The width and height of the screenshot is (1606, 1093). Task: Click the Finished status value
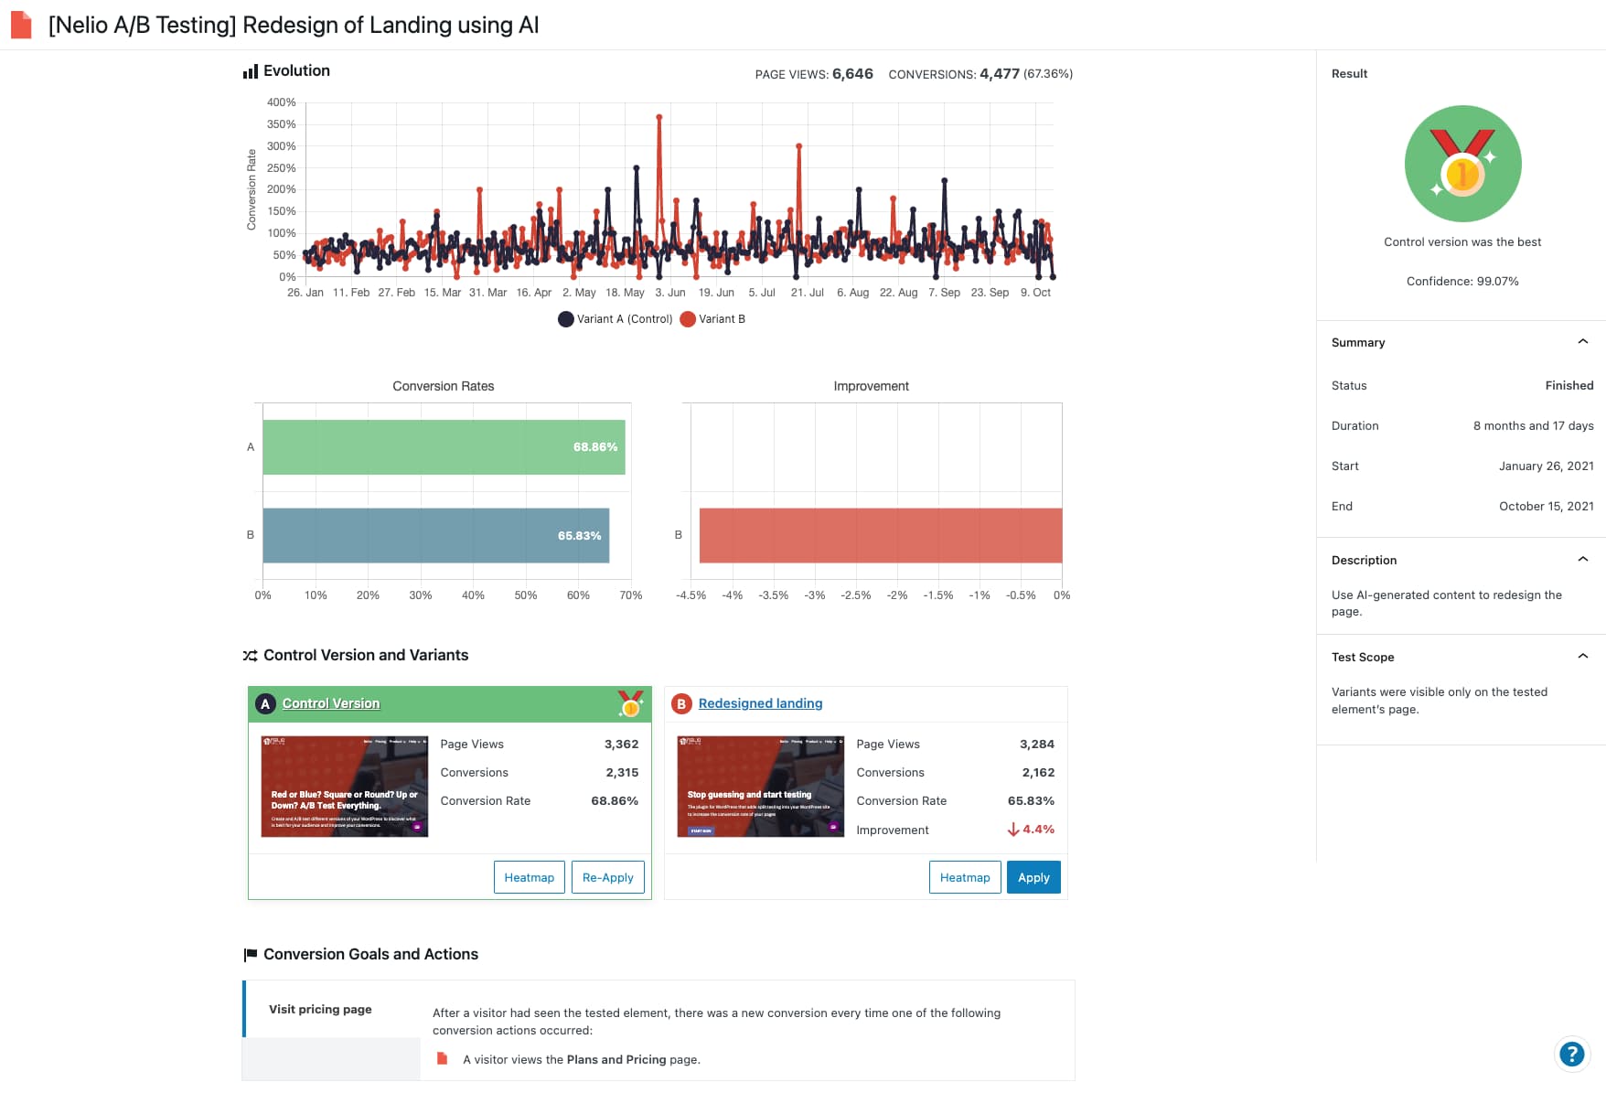click(x=1569, y=385)
